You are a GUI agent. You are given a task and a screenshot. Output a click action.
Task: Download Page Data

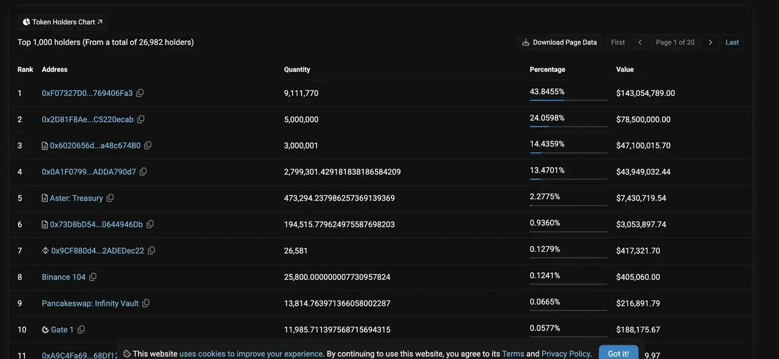[x=560, y=42]
